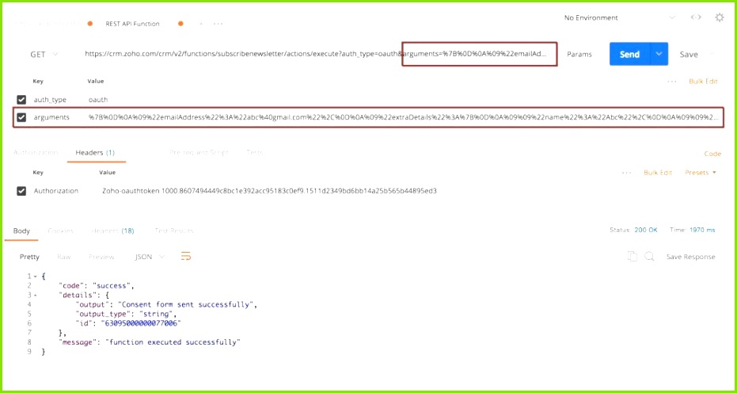Uncheck the arguments parameter checkbox
The height and width of the screenshot is (393, 737).
21,117
